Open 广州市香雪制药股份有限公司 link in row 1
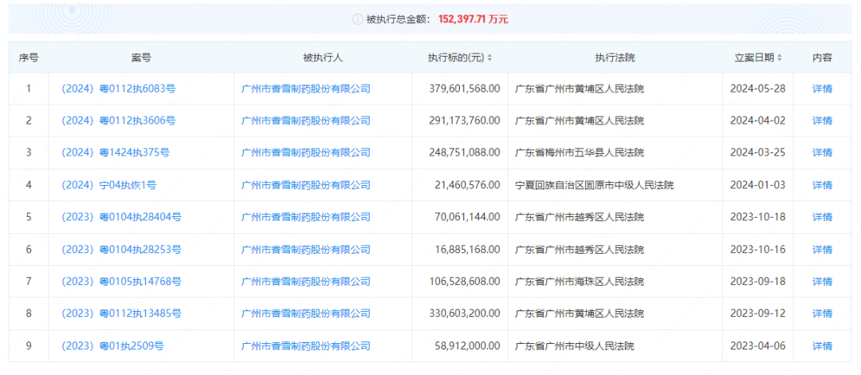The width and height of the screenshot is (861, 375). [306, 88]
